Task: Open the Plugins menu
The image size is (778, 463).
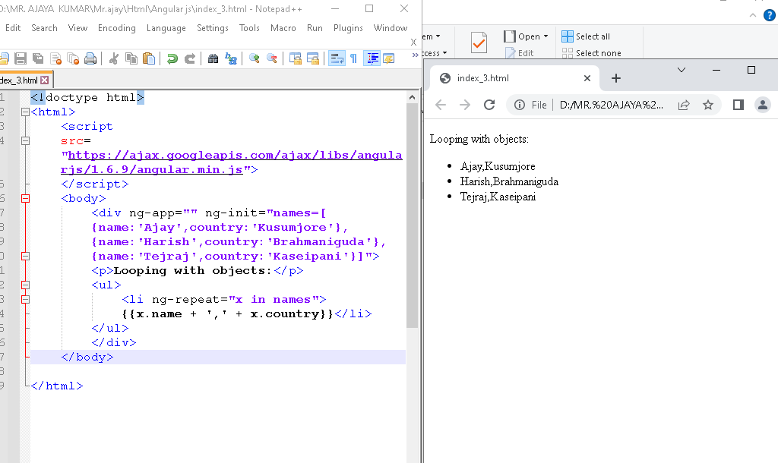Action: pyautogui.click(x=348, y=28)
